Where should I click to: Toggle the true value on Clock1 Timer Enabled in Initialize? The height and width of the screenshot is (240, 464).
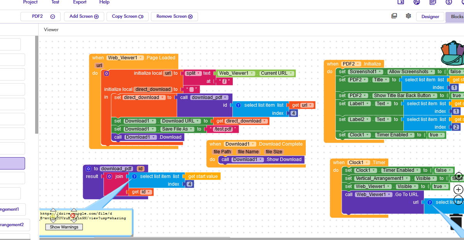pos(434,135)
